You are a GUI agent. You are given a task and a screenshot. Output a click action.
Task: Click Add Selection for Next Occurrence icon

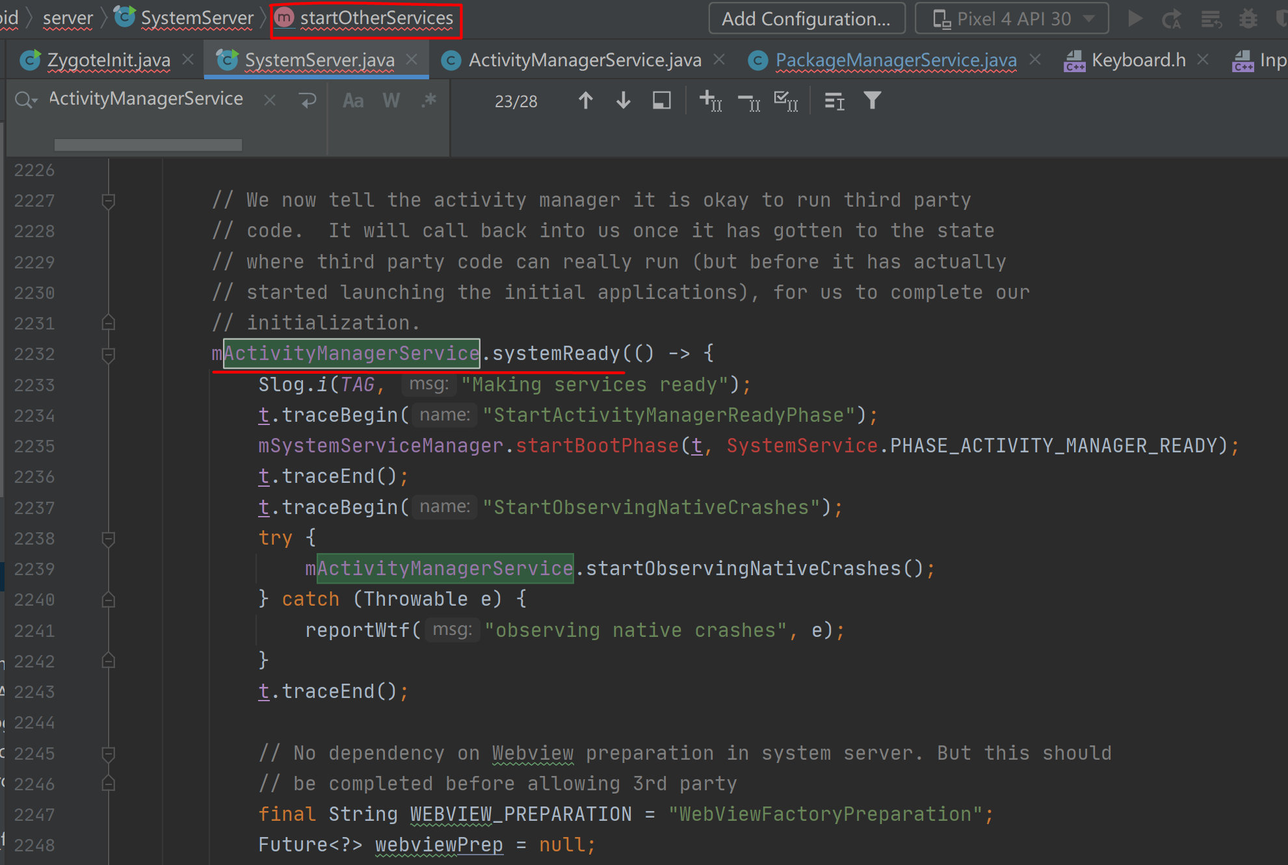pyautogui.click(x=710, y=101)
